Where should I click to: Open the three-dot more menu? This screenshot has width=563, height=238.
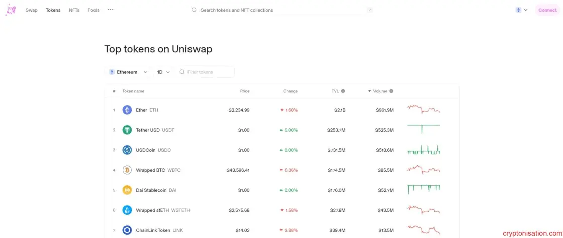point(111,10)
